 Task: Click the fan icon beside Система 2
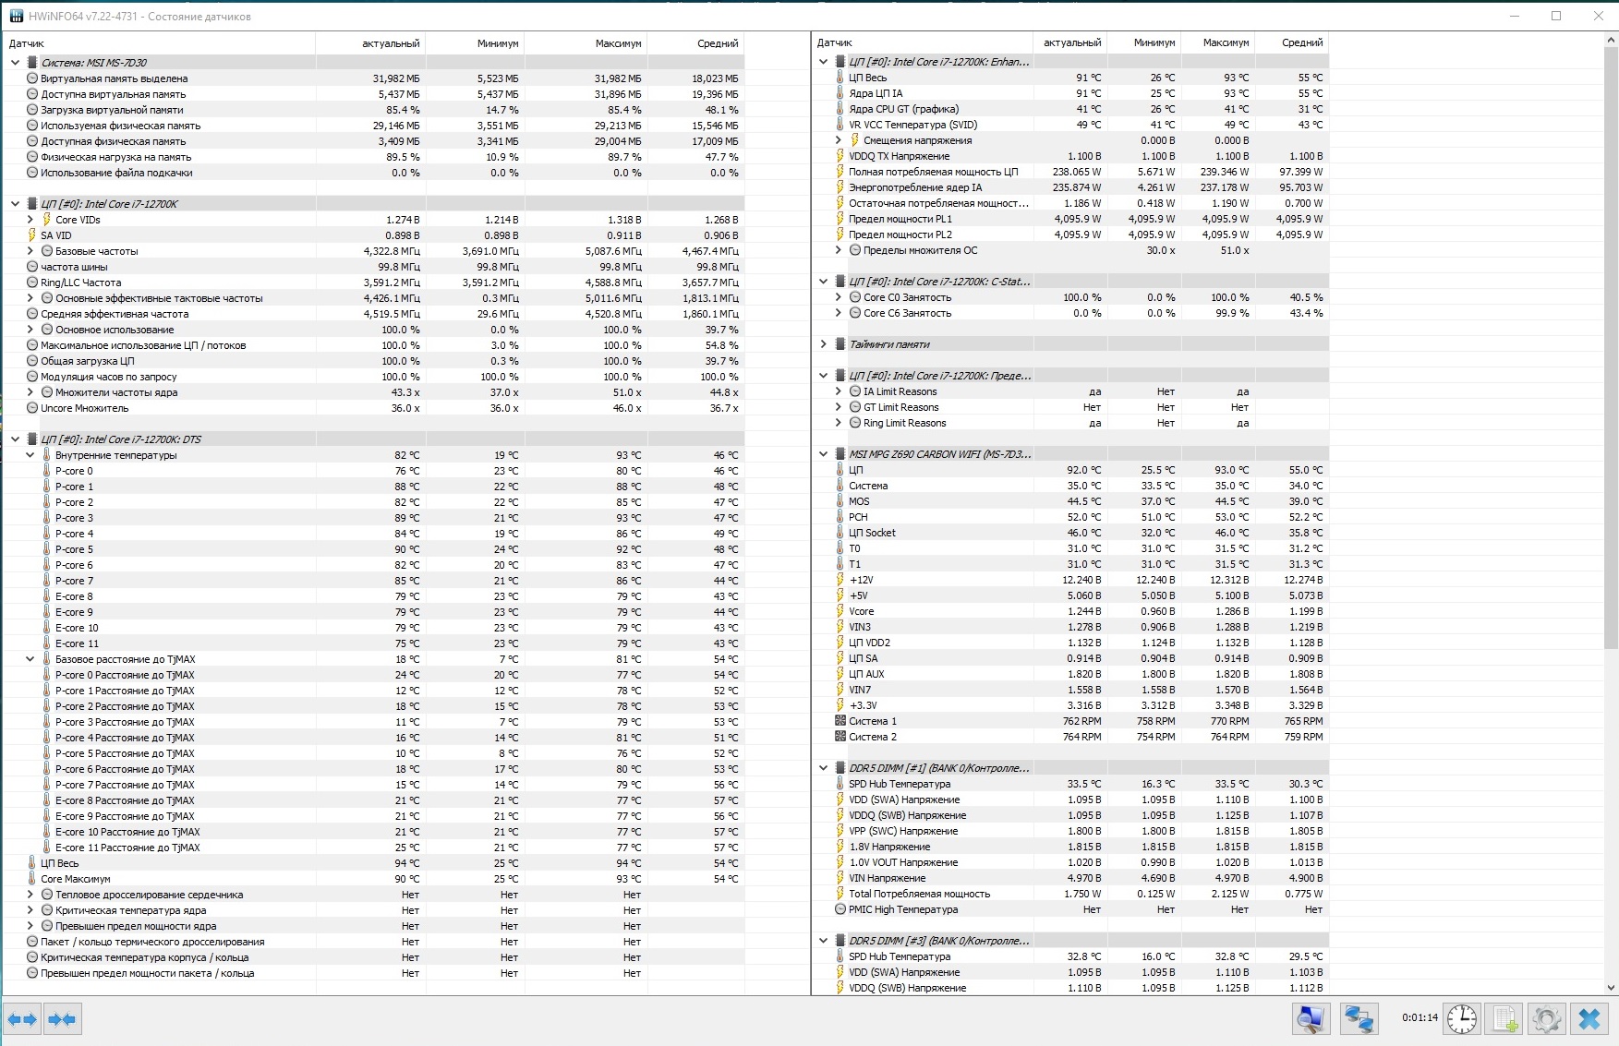840,737
